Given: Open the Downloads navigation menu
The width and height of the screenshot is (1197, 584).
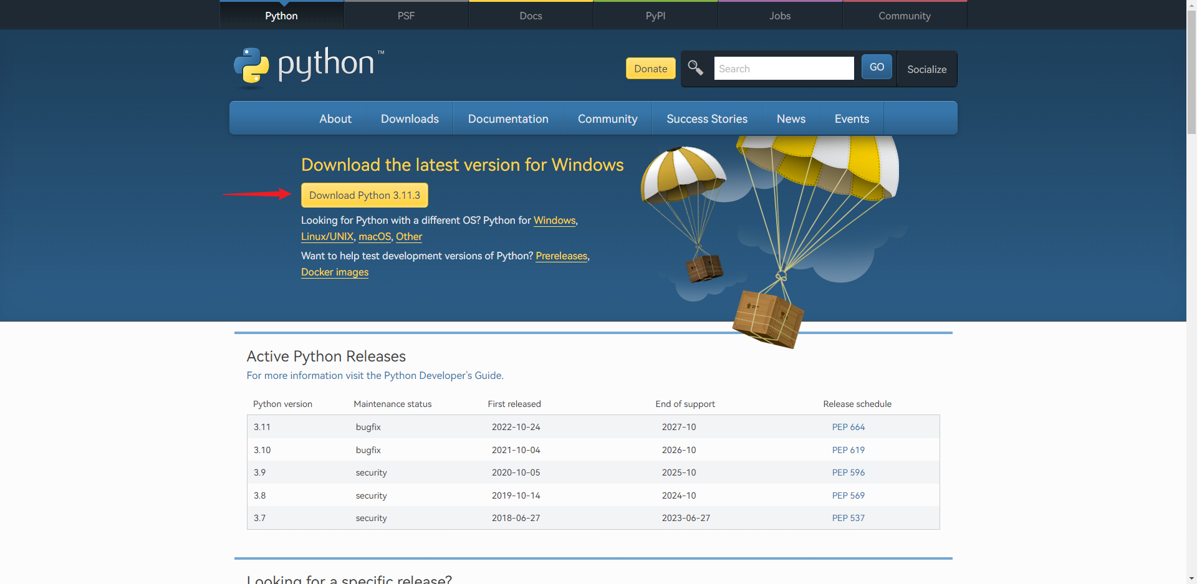Looking at the screenshot, I should click(x=410, y=118).
